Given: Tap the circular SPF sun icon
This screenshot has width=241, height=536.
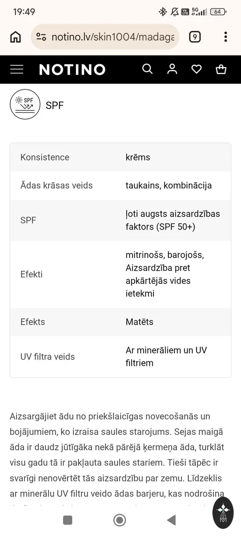Looking at the screenshot, I should click(x=25, y=104).
